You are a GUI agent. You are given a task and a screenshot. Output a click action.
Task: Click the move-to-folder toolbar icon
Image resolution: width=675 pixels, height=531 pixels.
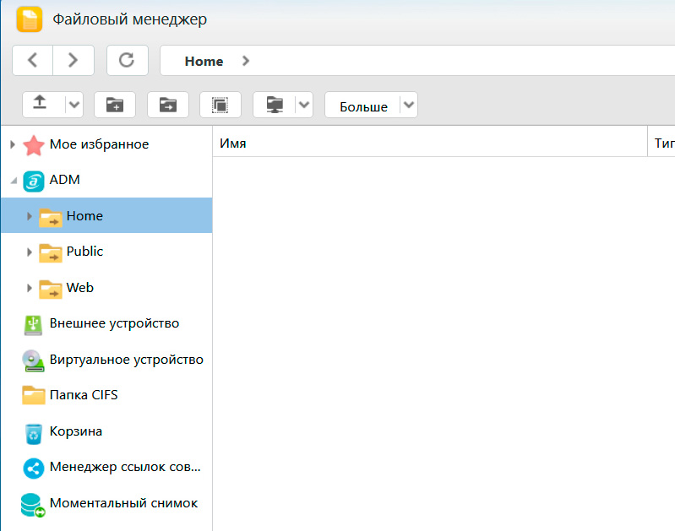point(167,105)
